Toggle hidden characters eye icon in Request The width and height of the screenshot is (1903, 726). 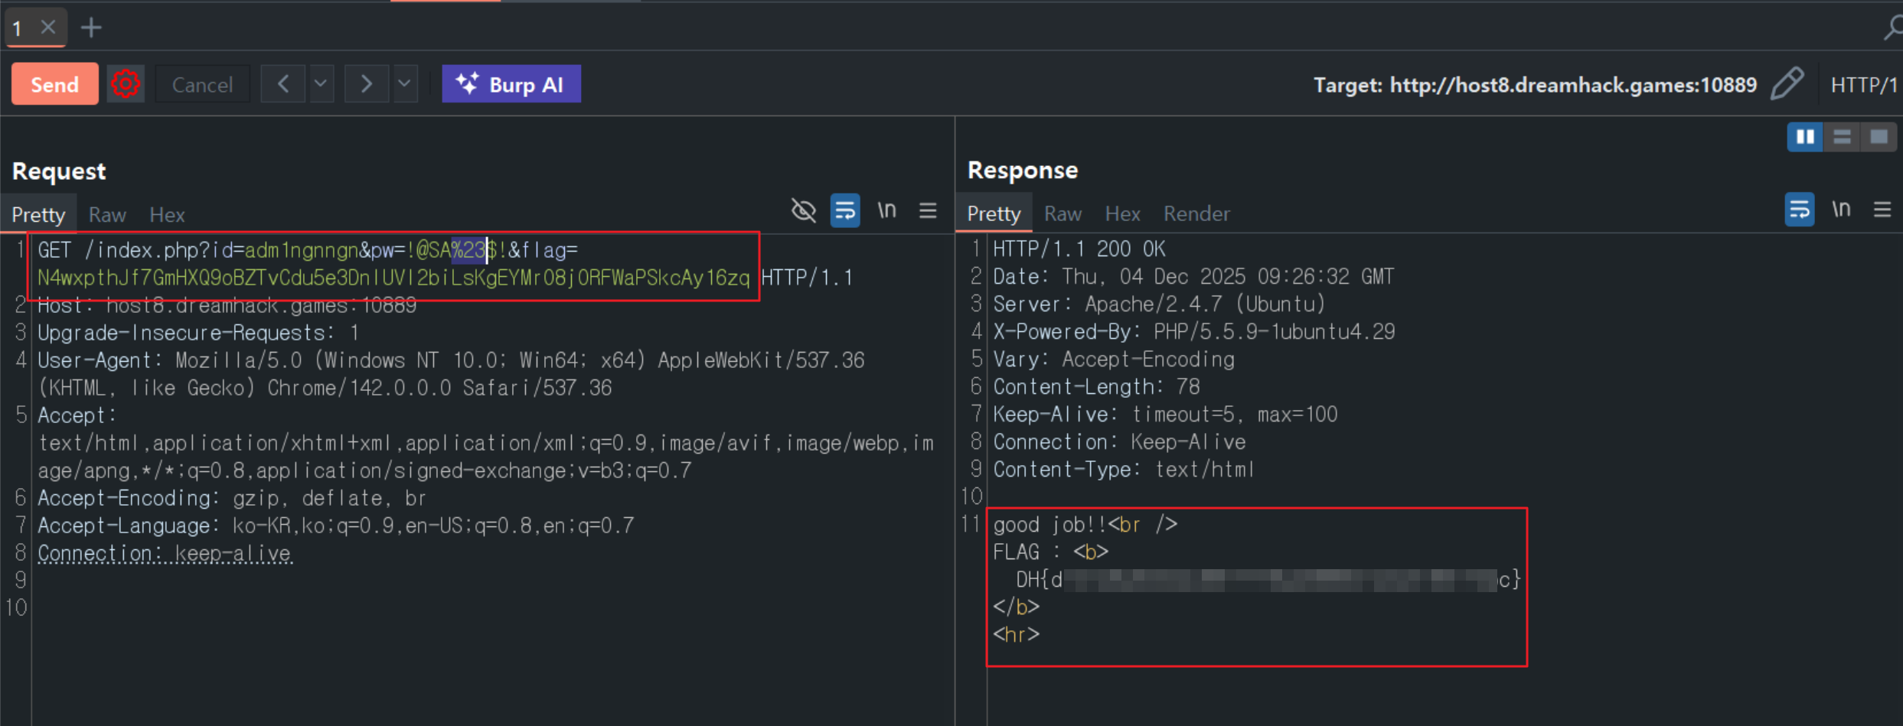pyautogui.click(x=803, y=210)
